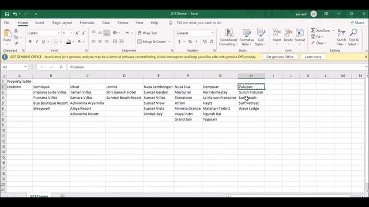Open Find & Select menu
The image size is (369, 207).
(353, 37)
